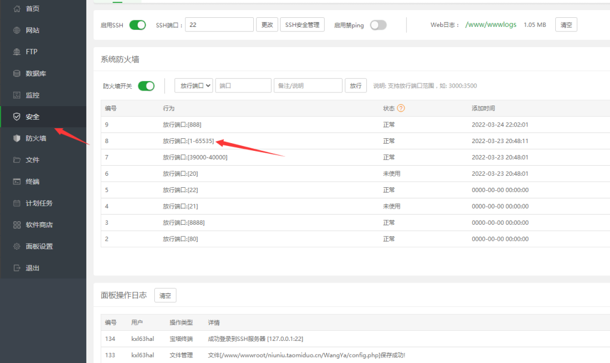Open the 终端 (Terminal) section
Viewport: 610px width, 363px height.
(x=27, y=181)
